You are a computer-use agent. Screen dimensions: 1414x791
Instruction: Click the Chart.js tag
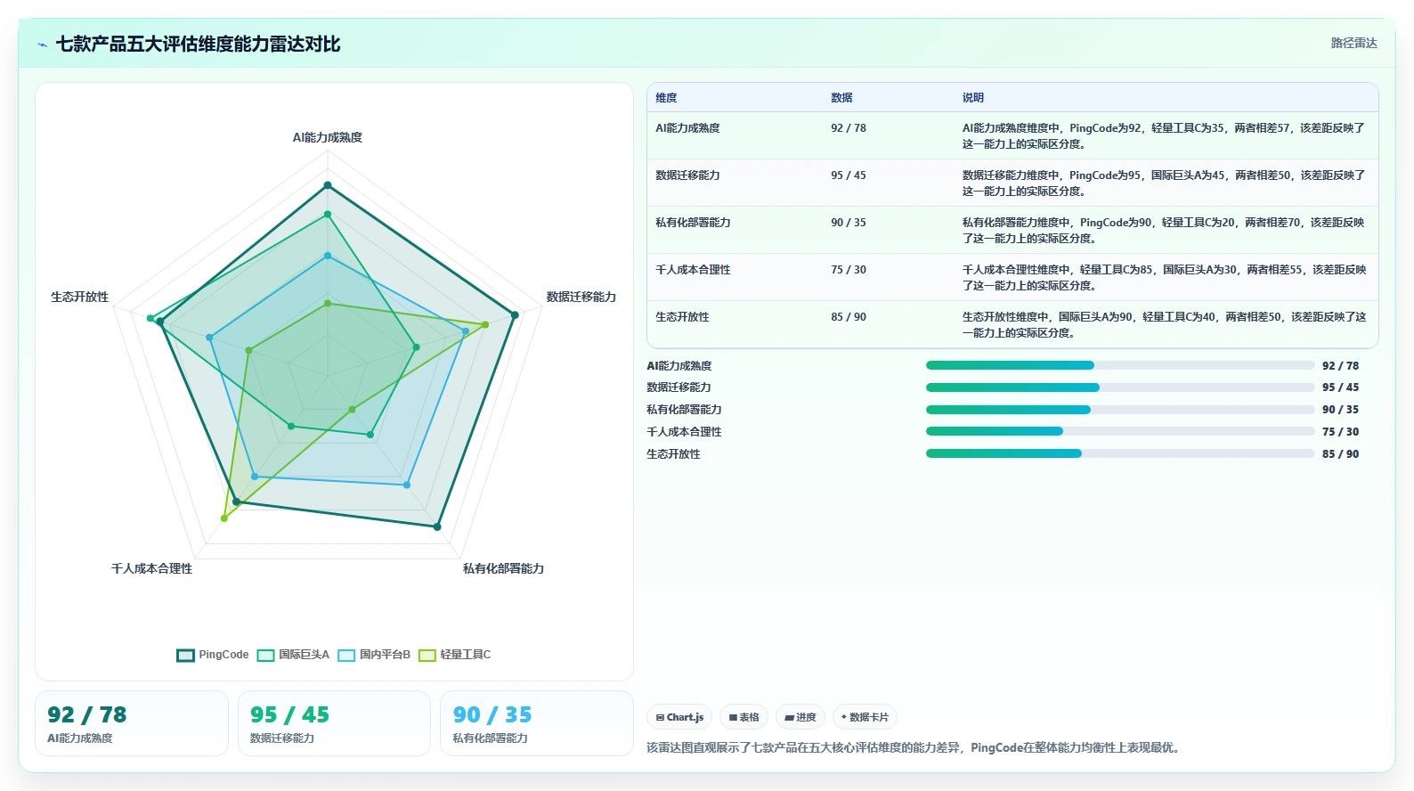[679, 717]
